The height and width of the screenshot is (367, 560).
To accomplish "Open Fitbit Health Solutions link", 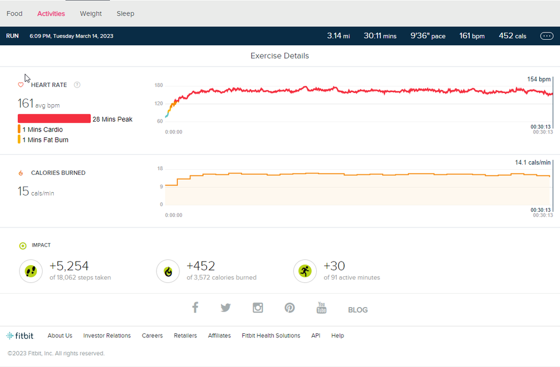I will click(x=271, y=336).
